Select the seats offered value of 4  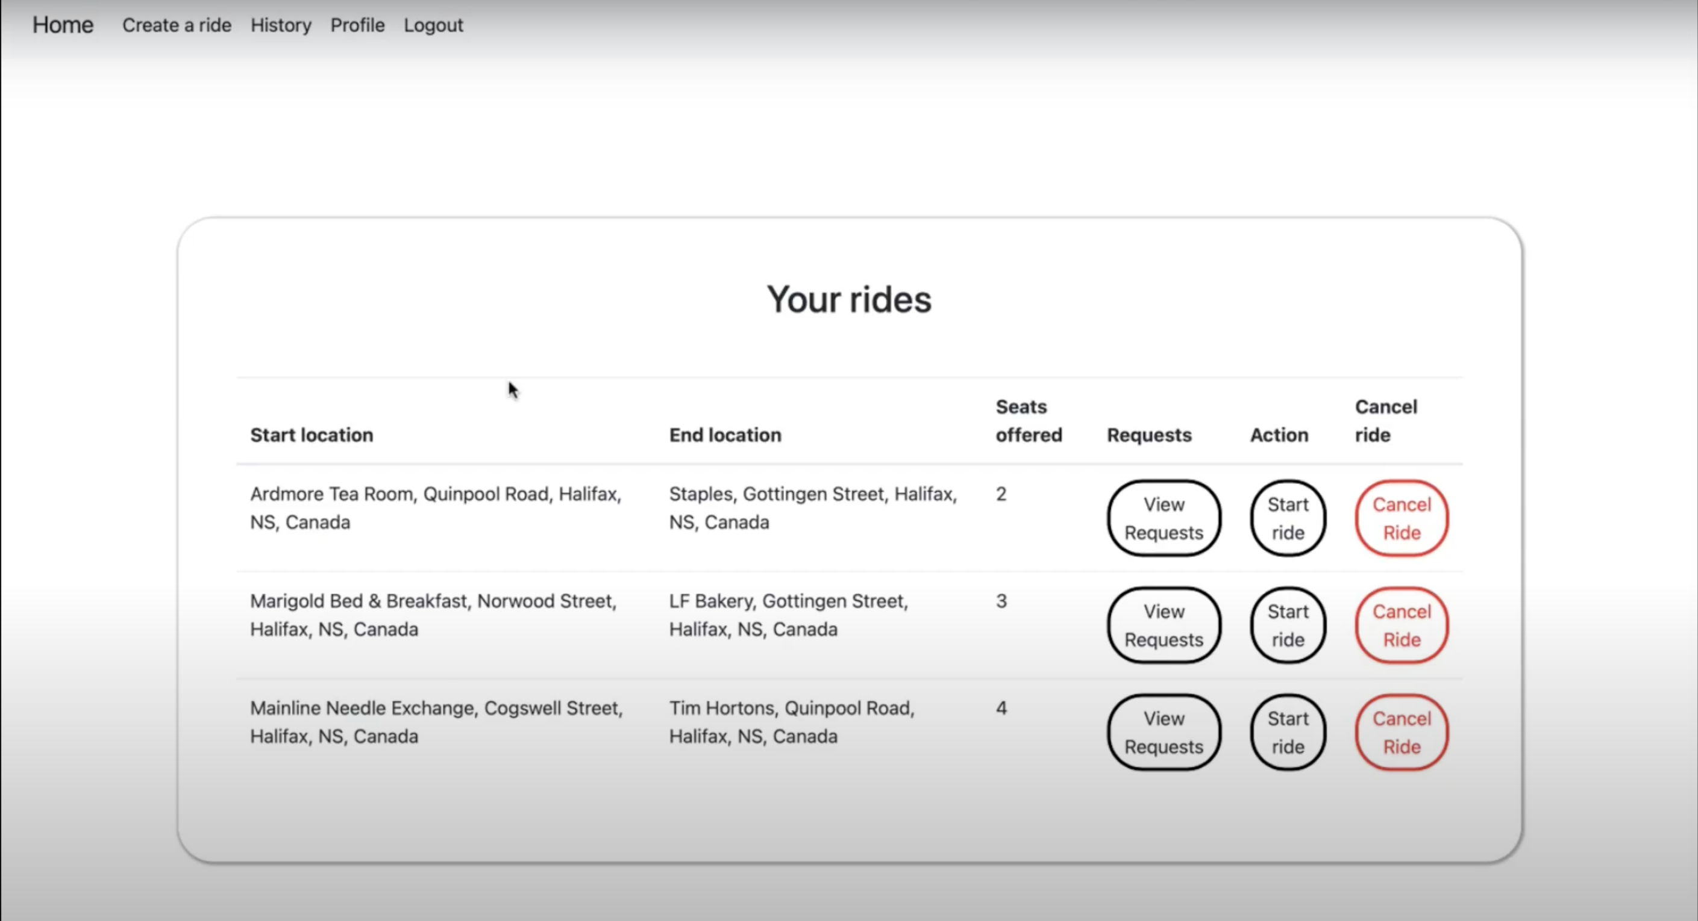1001,708
